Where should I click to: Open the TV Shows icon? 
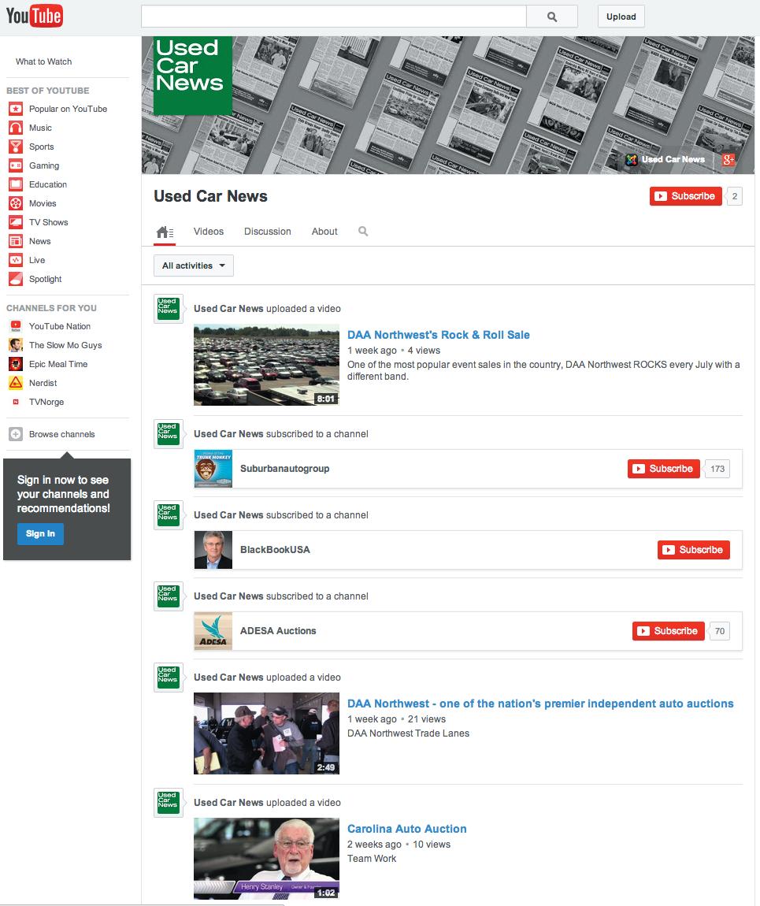click(x=16, y=222)
